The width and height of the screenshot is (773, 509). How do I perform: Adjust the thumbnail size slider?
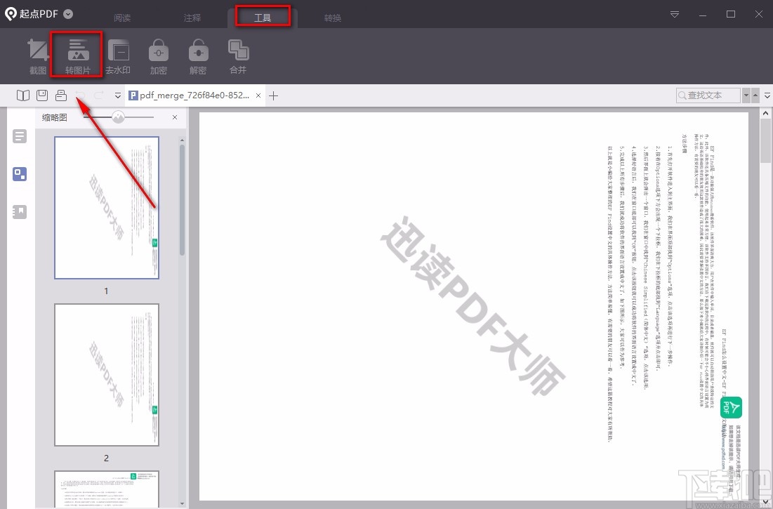pos(119,117)
